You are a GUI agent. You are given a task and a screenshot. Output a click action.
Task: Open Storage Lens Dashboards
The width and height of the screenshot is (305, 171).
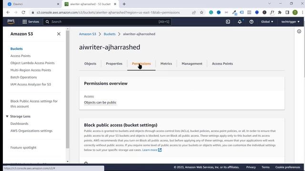pos(19,123)
